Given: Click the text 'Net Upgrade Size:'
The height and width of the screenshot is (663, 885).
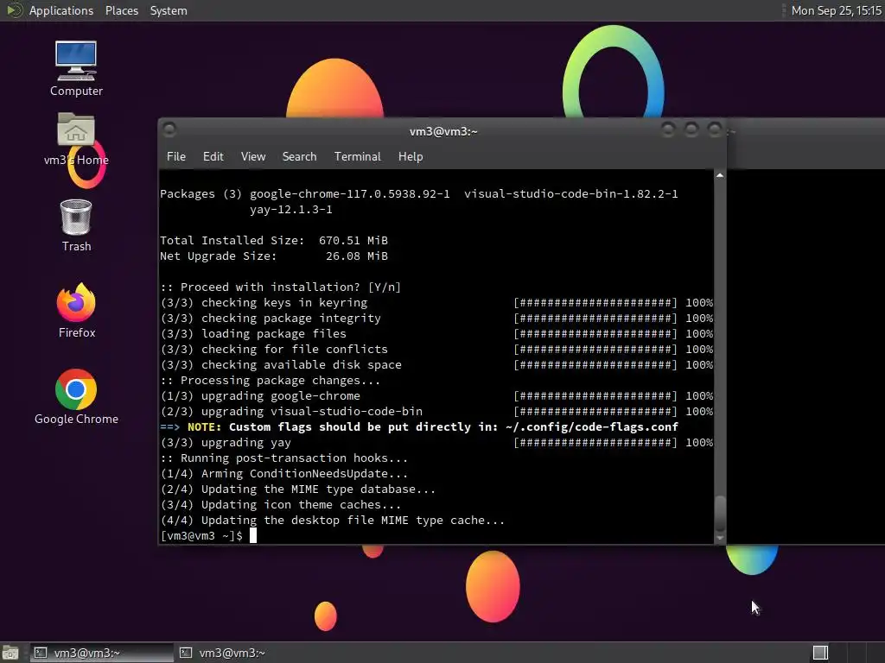Looking at the screenshot, I should pos(219,256).
